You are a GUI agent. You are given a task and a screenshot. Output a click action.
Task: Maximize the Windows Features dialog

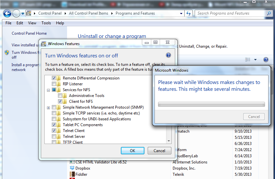pos(155,42)
